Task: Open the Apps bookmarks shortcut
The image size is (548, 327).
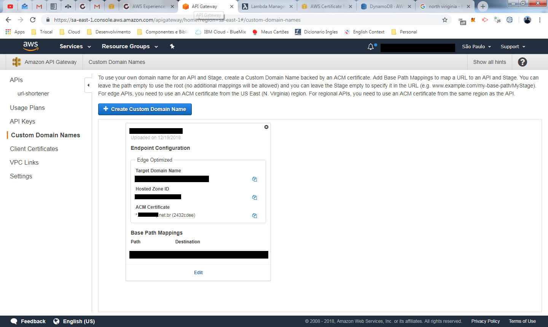Action: 15,32
